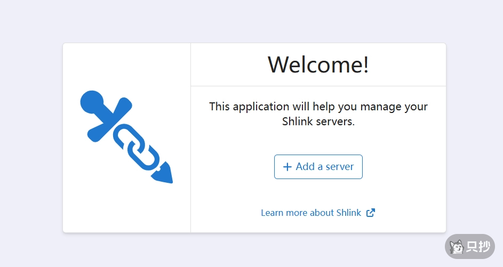This screenshot has height=267, width=503.
Task: Click the external link icon beside Learn more
Action: click(371, 213)
